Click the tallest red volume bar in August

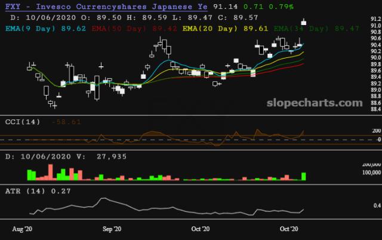click(51, 173)
